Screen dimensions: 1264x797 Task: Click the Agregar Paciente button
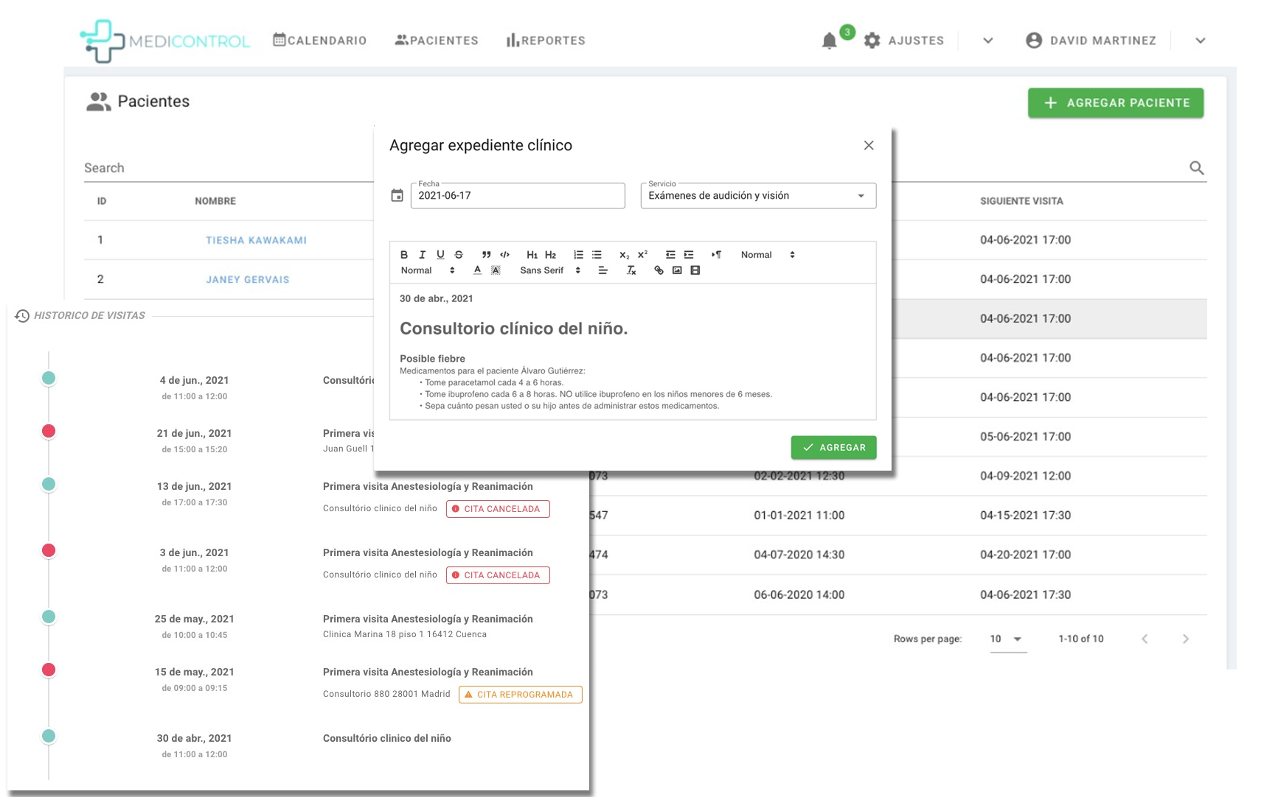[1115, 103]
